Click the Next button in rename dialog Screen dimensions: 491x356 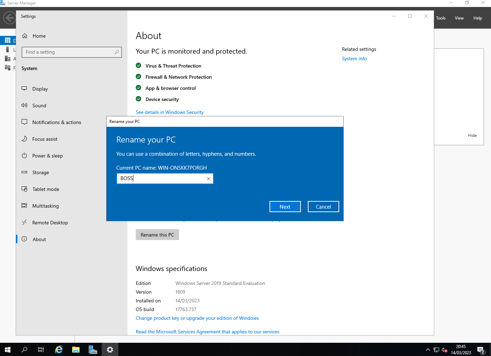pyautogui.click(x=285, y=207)
